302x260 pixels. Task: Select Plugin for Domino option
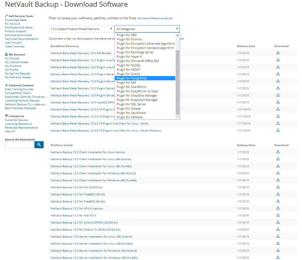tap(145, 39)
